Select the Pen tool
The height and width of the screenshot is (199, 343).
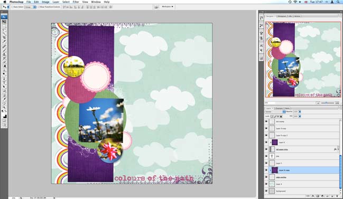tap(4, 79)
